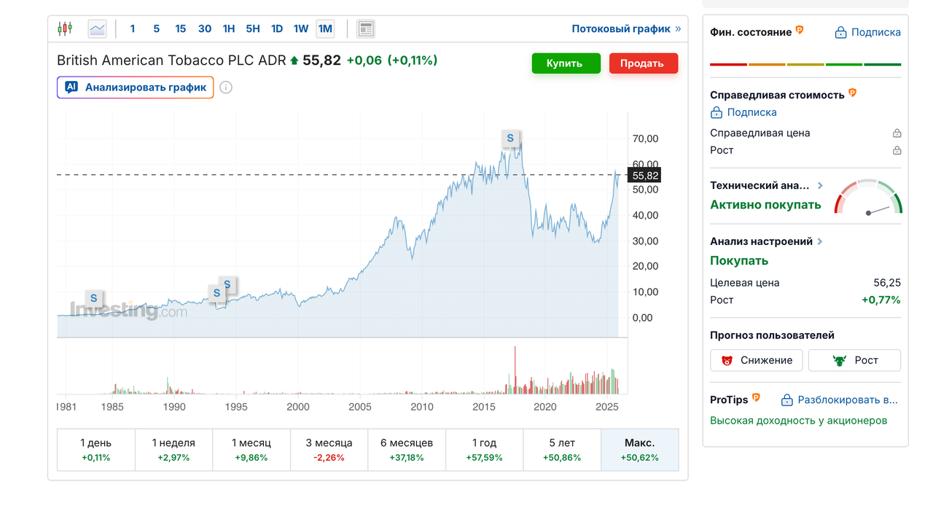Select the 3 месяца period tab
The height and width of the screenshot is (514, 933).
click(x=329, y=450)
